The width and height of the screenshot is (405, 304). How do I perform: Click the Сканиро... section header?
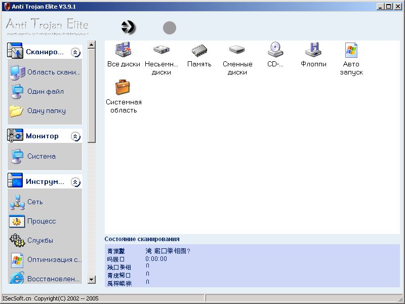coord(45,52)
